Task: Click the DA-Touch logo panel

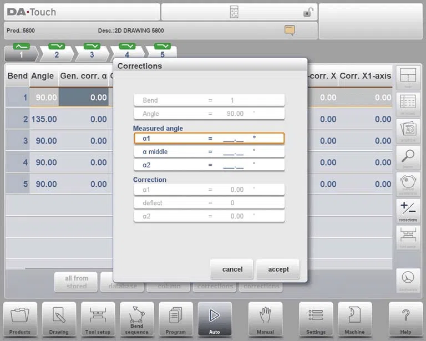Action: tap(82, 12)
